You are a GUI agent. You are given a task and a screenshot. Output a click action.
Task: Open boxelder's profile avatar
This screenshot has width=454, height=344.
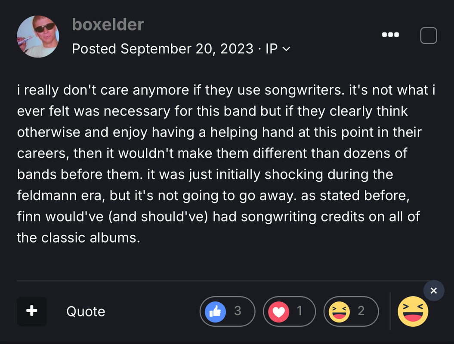pos(38,37)
